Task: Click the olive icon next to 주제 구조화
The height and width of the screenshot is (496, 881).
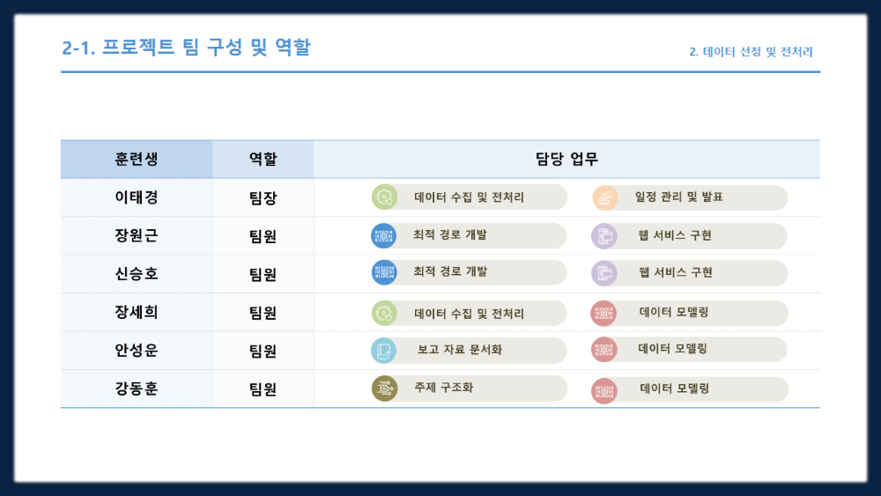Action: point(384,389)
